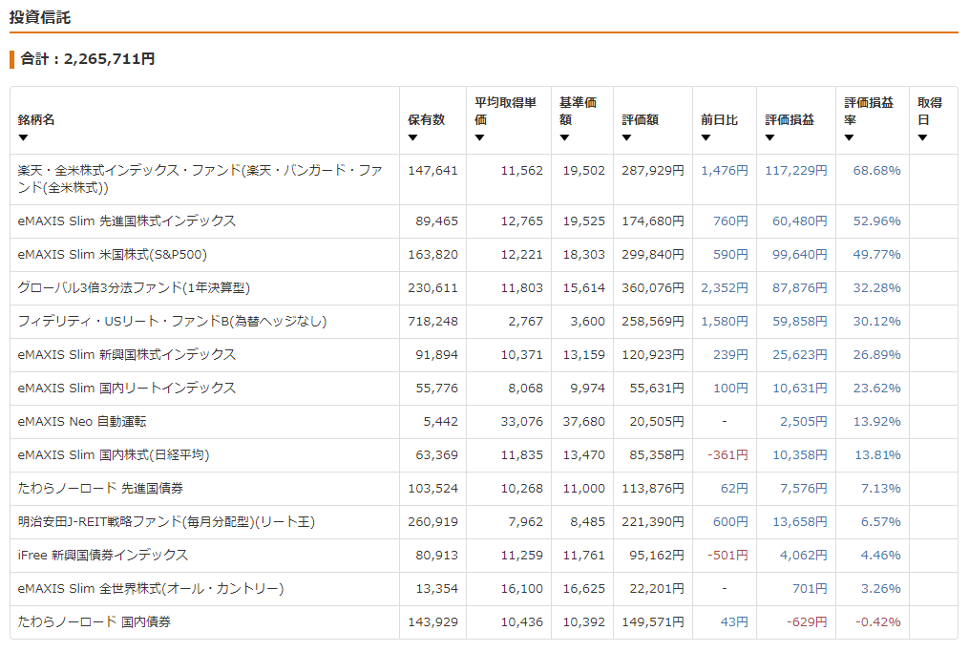Click valuation 113,876円
This screenshot has width=969, height=652.
[653, 488]
